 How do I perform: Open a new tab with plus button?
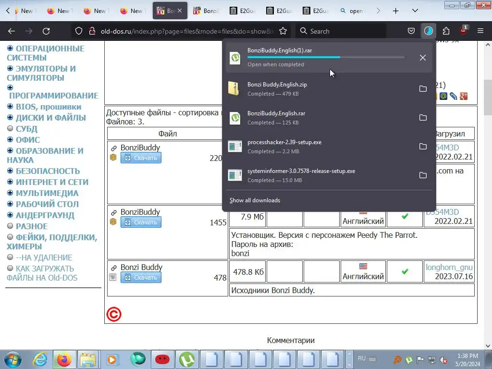click(x=396, y=11)
